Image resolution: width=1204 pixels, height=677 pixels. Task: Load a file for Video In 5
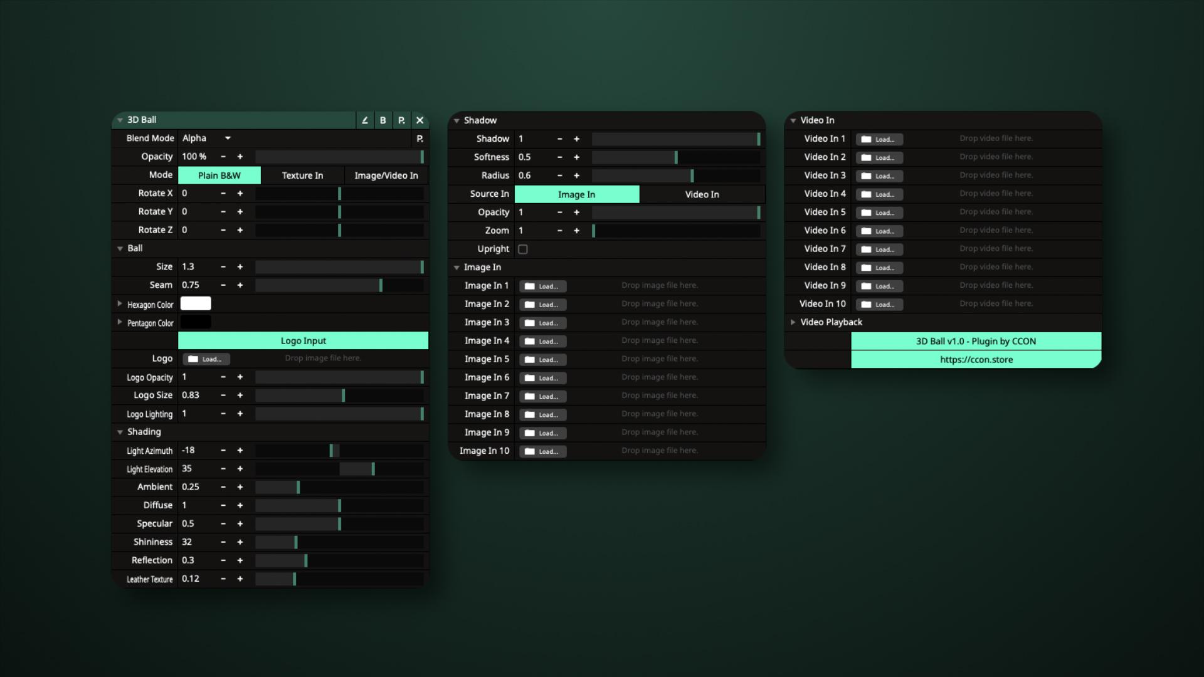point(880,213)
